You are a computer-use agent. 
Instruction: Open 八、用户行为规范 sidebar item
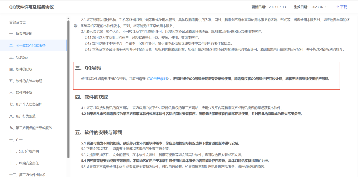coord(22,116)
